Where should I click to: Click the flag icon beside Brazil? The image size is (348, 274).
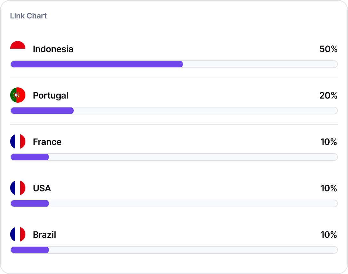pos(18,234)
